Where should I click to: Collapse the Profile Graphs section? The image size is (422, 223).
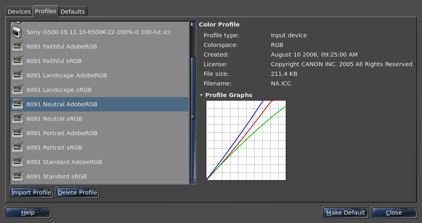coord(201,95)
